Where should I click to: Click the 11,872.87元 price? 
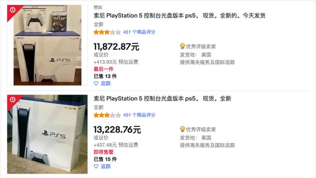click(x=116, y=47)
